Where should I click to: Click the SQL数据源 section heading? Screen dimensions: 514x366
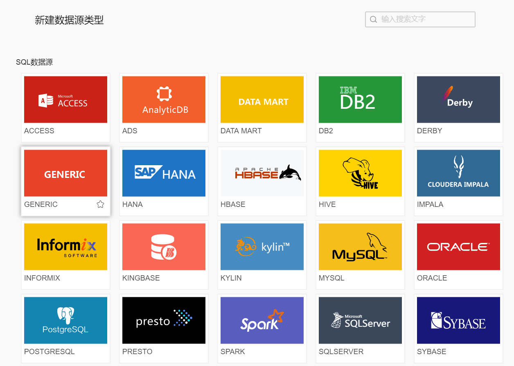pos(34,62)
